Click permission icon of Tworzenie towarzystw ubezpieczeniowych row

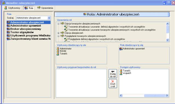(66, 30)
